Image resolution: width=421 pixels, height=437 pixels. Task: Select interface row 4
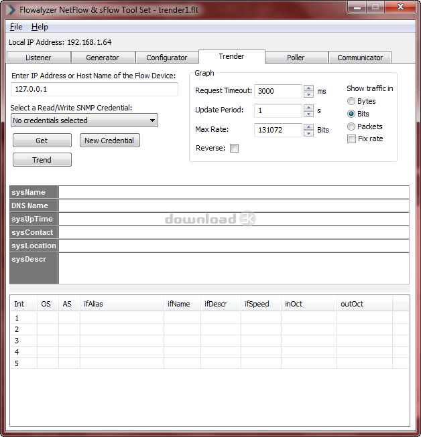(210, 352)
